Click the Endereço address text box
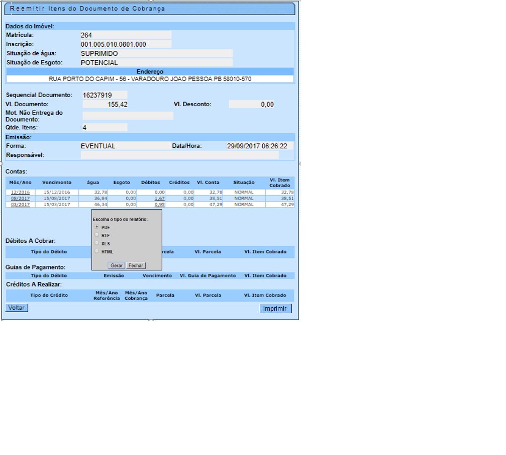Screen dimensions: 506x455 tap(150, 79)
